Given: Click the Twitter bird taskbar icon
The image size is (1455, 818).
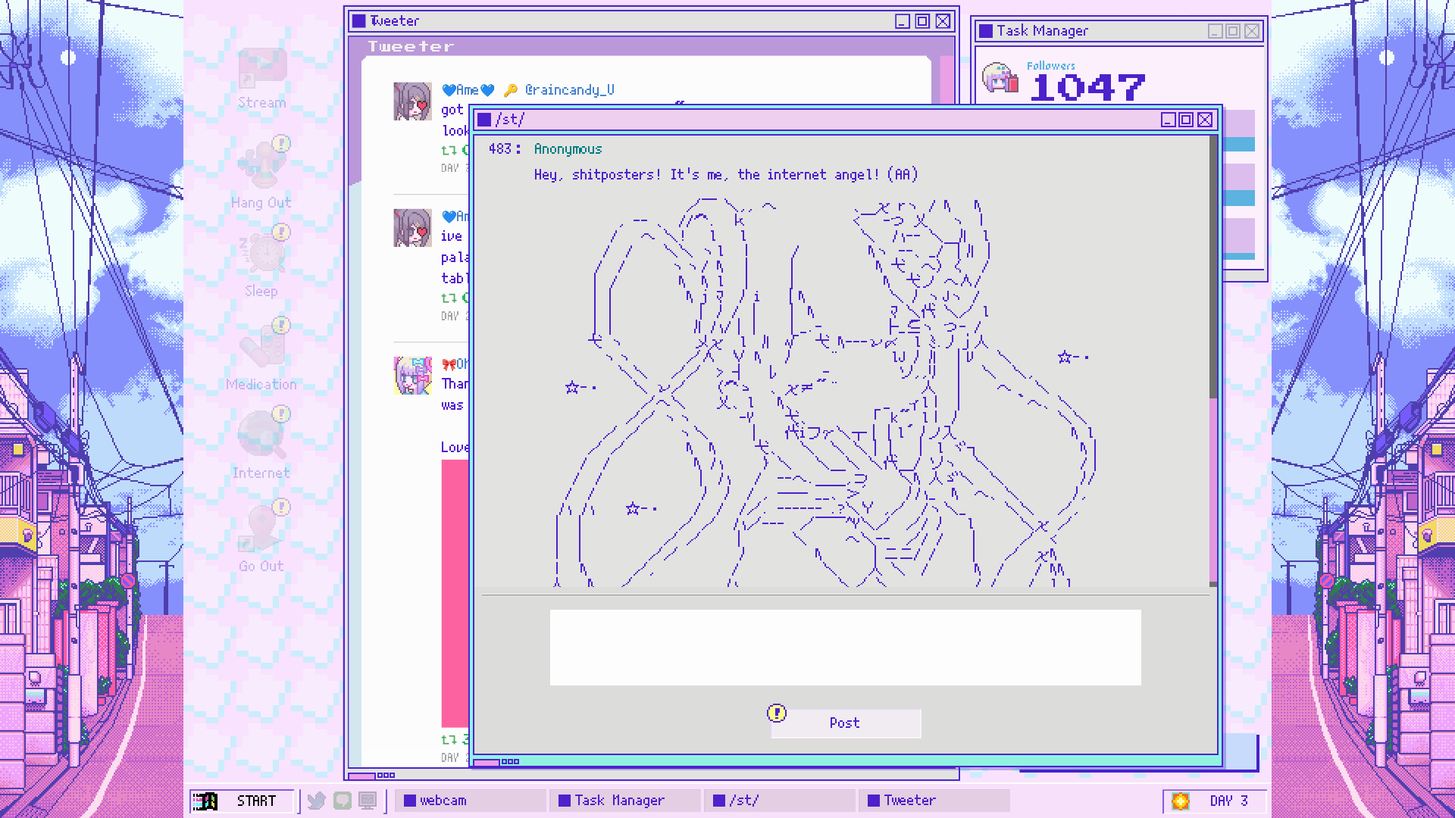Looking at the screenshot, I should click(x=317, y=801).
